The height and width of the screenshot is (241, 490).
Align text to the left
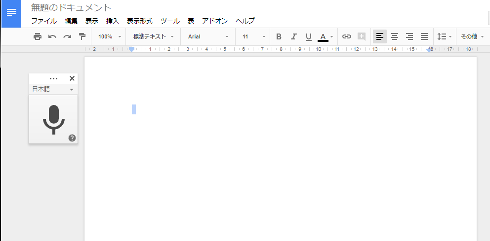point(380,36)
